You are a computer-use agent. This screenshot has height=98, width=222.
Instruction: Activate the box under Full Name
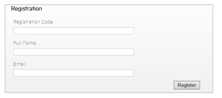[73, 52]
